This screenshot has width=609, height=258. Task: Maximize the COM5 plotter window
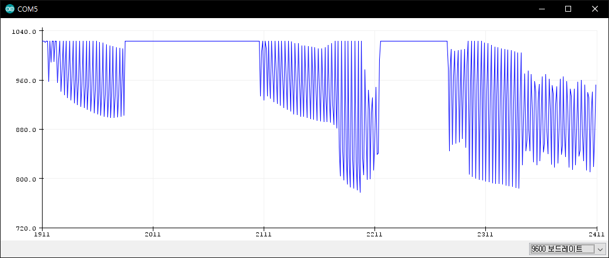(568, 9)
